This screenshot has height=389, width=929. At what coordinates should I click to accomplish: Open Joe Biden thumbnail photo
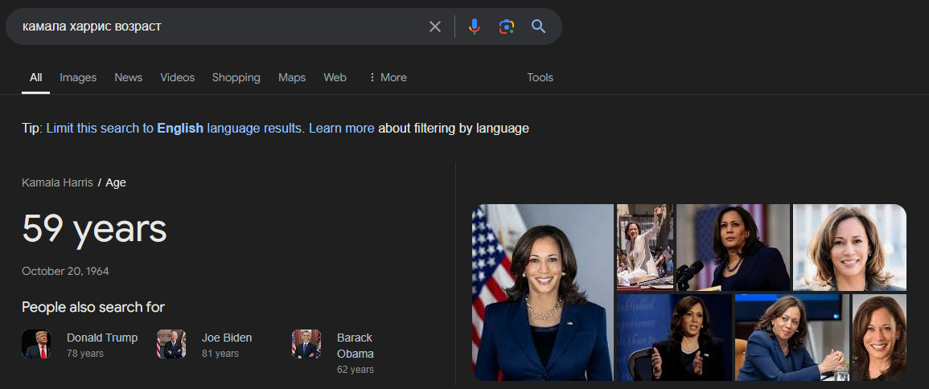[x=171, y=344]
